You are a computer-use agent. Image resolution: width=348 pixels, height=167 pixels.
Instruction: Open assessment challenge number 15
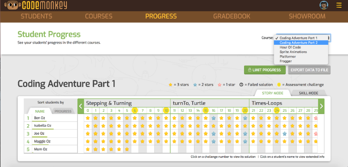pos(206,110)
